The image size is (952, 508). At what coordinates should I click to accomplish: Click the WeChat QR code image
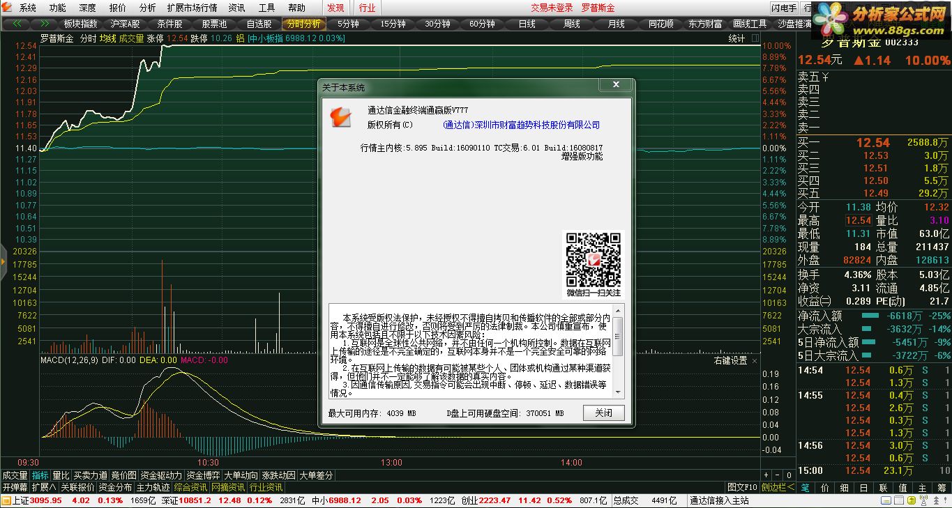(x=593, y=260)
